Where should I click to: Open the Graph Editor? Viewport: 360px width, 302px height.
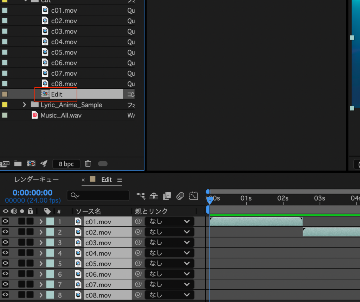[194, 196]
